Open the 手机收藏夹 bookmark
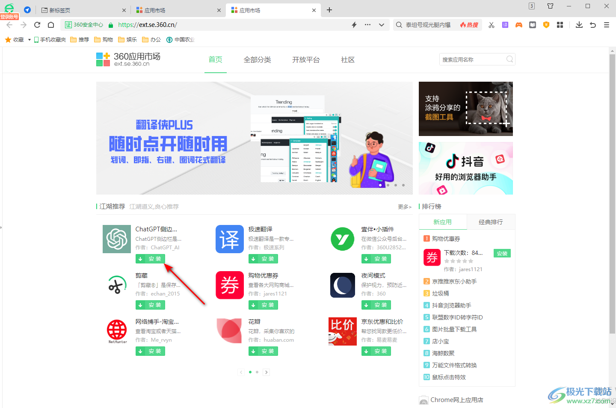The image size is (616, 408). point(50,40)
